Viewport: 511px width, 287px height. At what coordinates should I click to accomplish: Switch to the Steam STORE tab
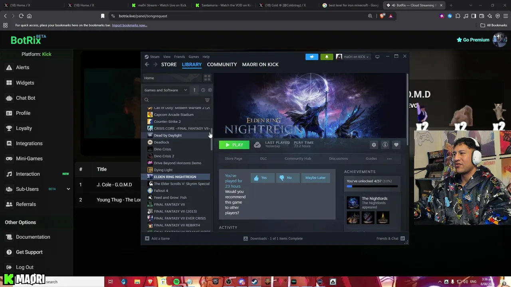169,65
